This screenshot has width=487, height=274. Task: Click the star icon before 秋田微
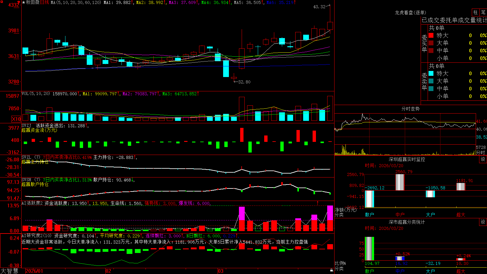[23, 2]
